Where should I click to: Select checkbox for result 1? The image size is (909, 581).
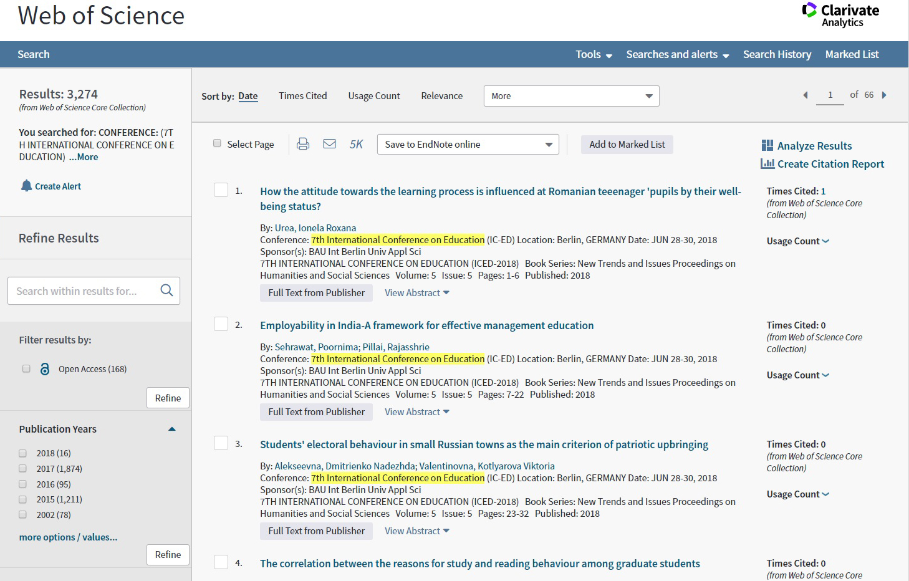coord(221,190)
